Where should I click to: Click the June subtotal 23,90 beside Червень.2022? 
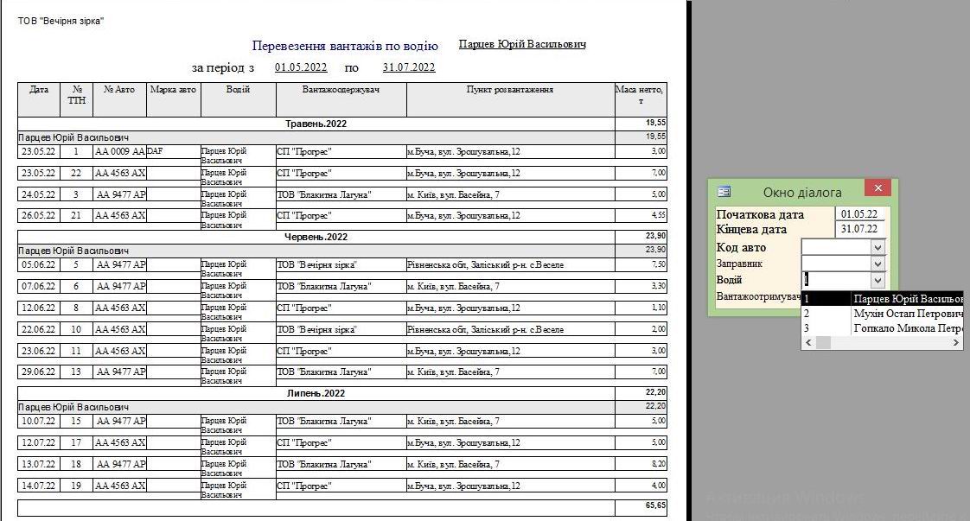point(655,236)
